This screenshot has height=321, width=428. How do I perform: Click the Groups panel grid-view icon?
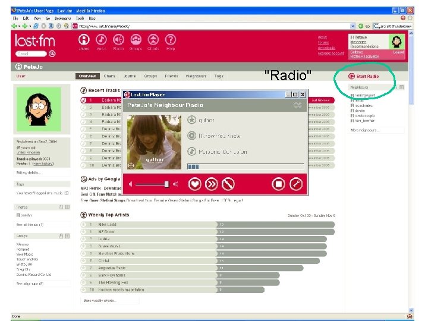(67, 236)
